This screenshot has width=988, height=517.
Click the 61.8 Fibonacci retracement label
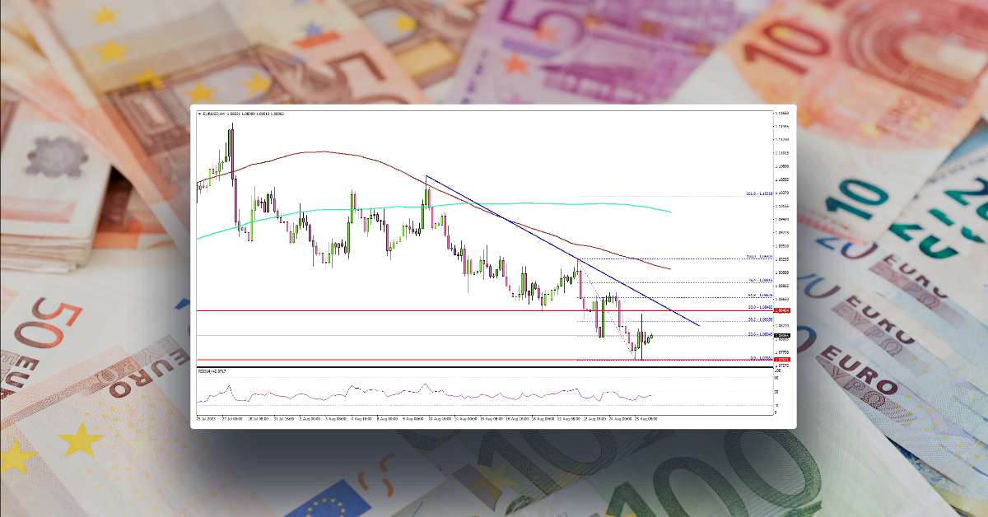point(757,296)
